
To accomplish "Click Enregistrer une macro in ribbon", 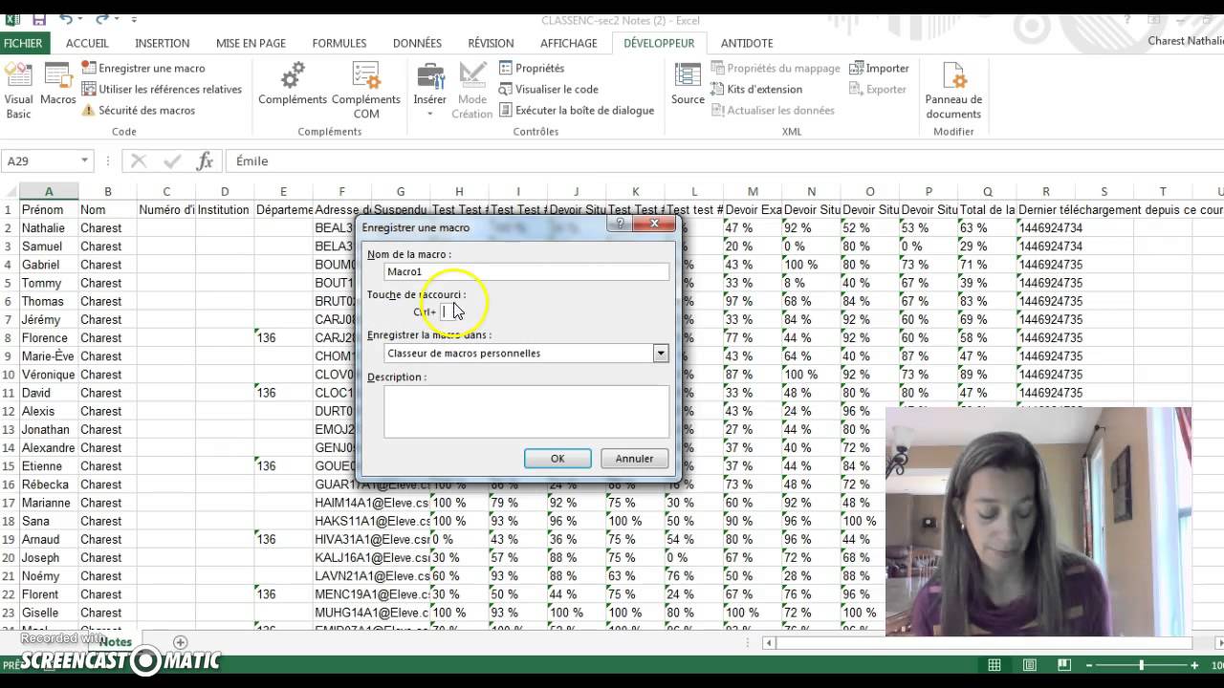I will 143,68.
